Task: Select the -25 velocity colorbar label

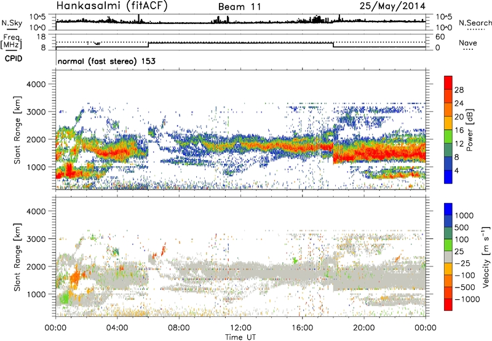Action: pyautogui.click(x=462, y=263)
